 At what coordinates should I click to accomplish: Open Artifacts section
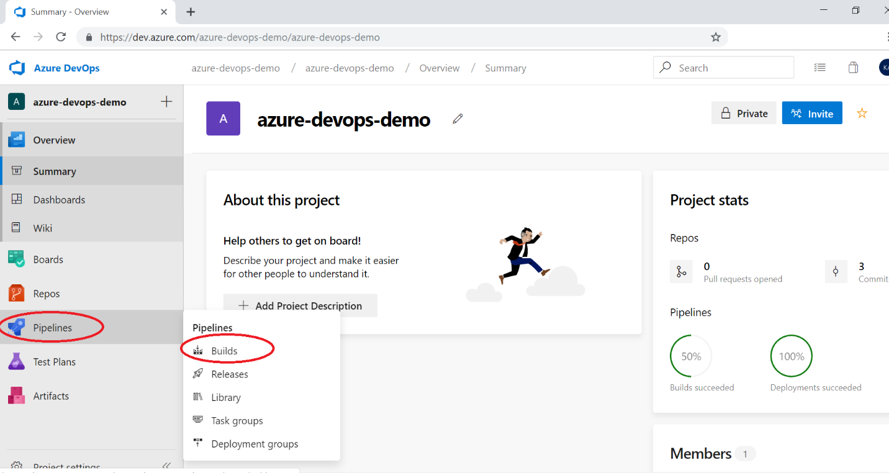point(51,396)
